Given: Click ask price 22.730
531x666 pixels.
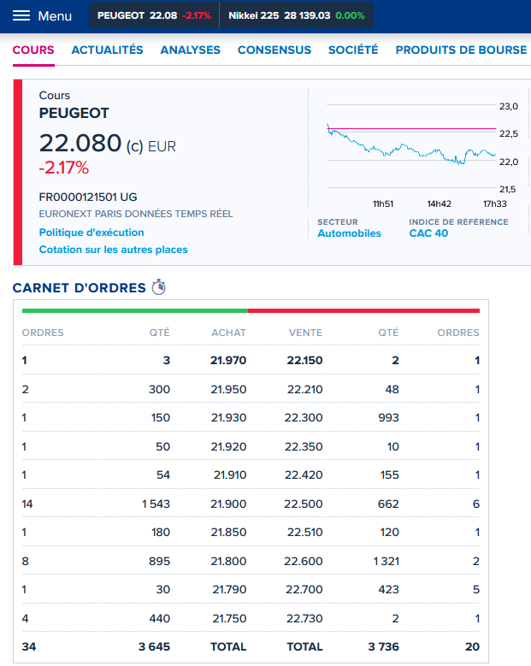Looking at the screenshot, I should 304,618.
